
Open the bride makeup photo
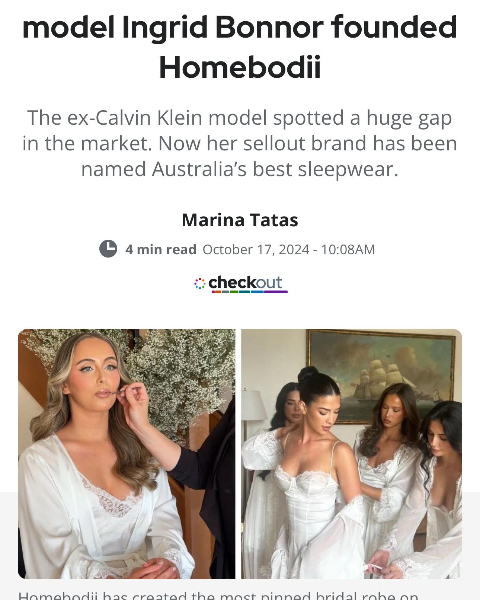127,454
